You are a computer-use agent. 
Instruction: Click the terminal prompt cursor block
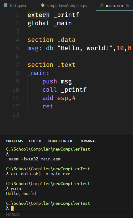[x=12, y=208]
